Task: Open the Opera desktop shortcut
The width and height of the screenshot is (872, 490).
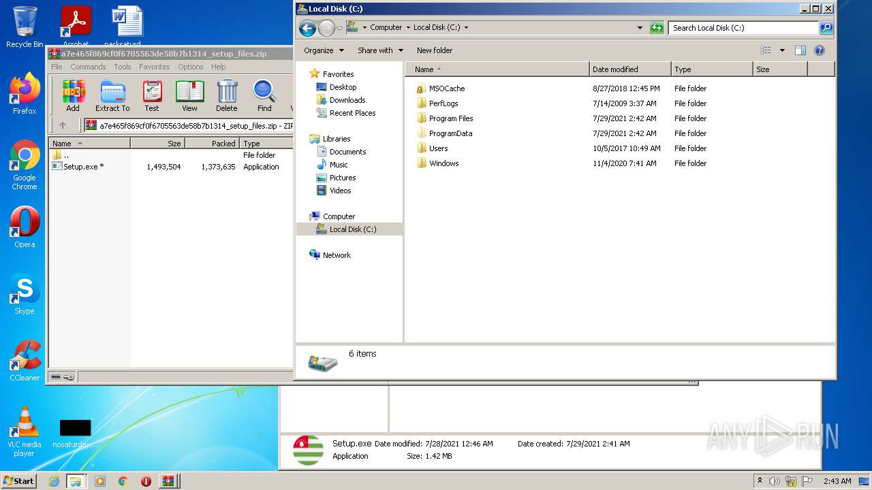Action: (x=25, y=227)
